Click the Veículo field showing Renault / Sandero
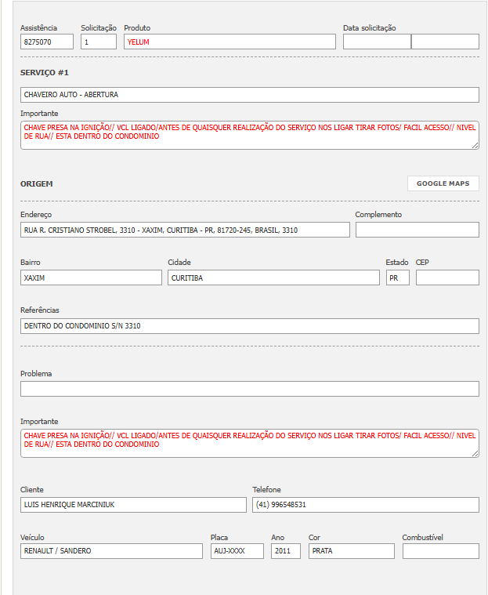 click(x=111, y=551)
